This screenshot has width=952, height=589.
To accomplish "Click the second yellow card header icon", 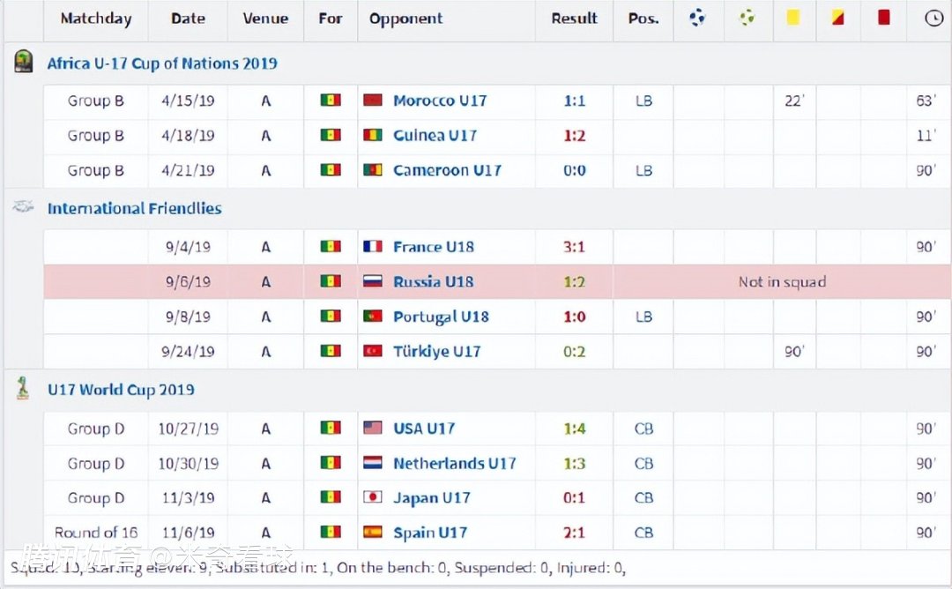I will 837,18.
